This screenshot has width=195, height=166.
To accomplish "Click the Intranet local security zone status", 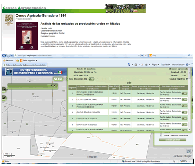I will point(141,161).
